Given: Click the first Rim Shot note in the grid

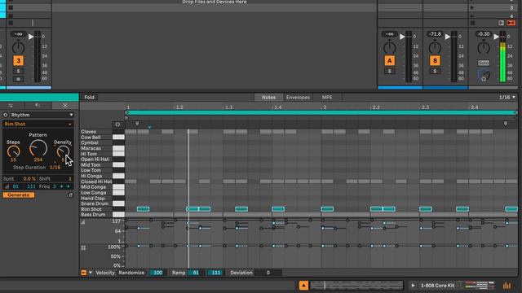Looking at the screenshot, I should (x=144, y=209).
